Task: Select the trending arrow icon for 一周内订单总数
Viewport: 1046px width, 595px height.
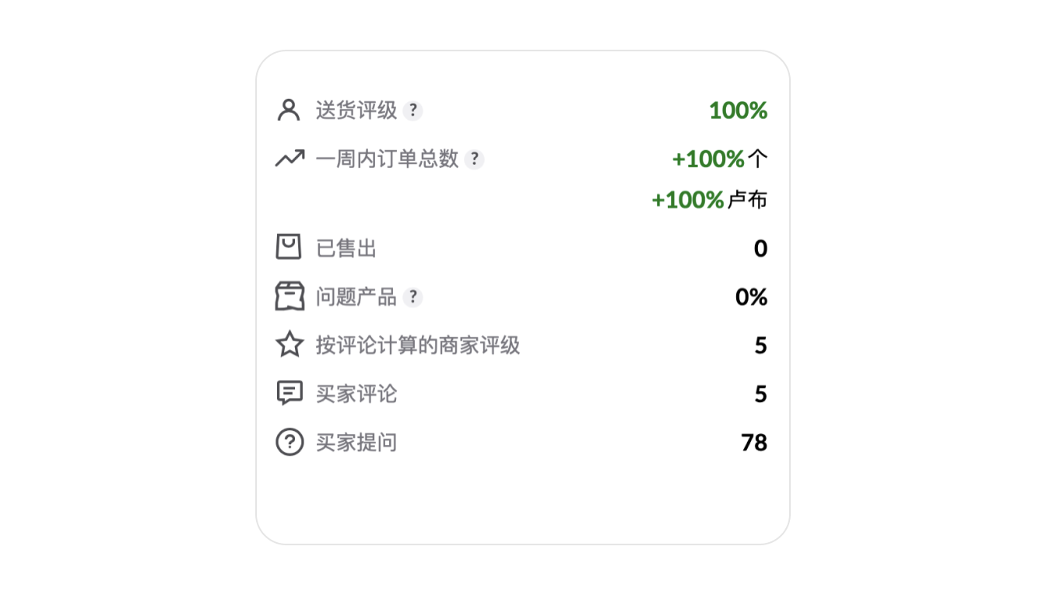Action: click(x=289, y=159)
